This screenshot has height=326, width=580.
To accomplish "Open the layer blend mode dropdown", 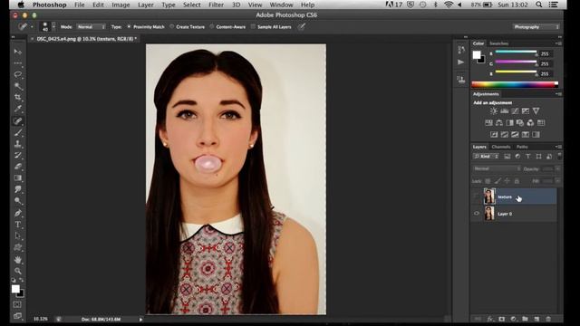I will click(497, 168).
